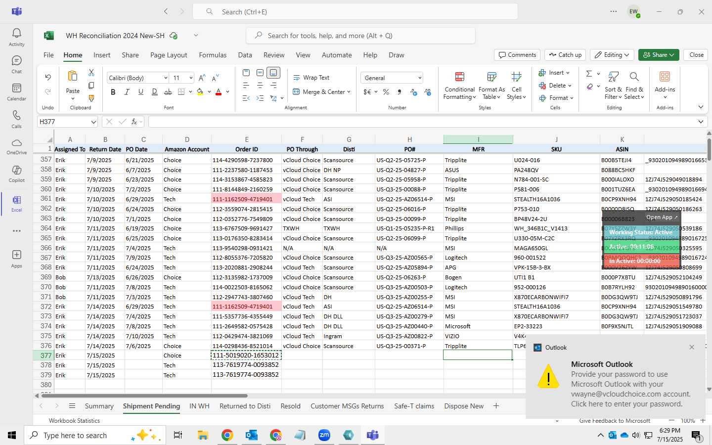Open Editing mode dropdown
The image size is (712, 445).
coord(612,55)
